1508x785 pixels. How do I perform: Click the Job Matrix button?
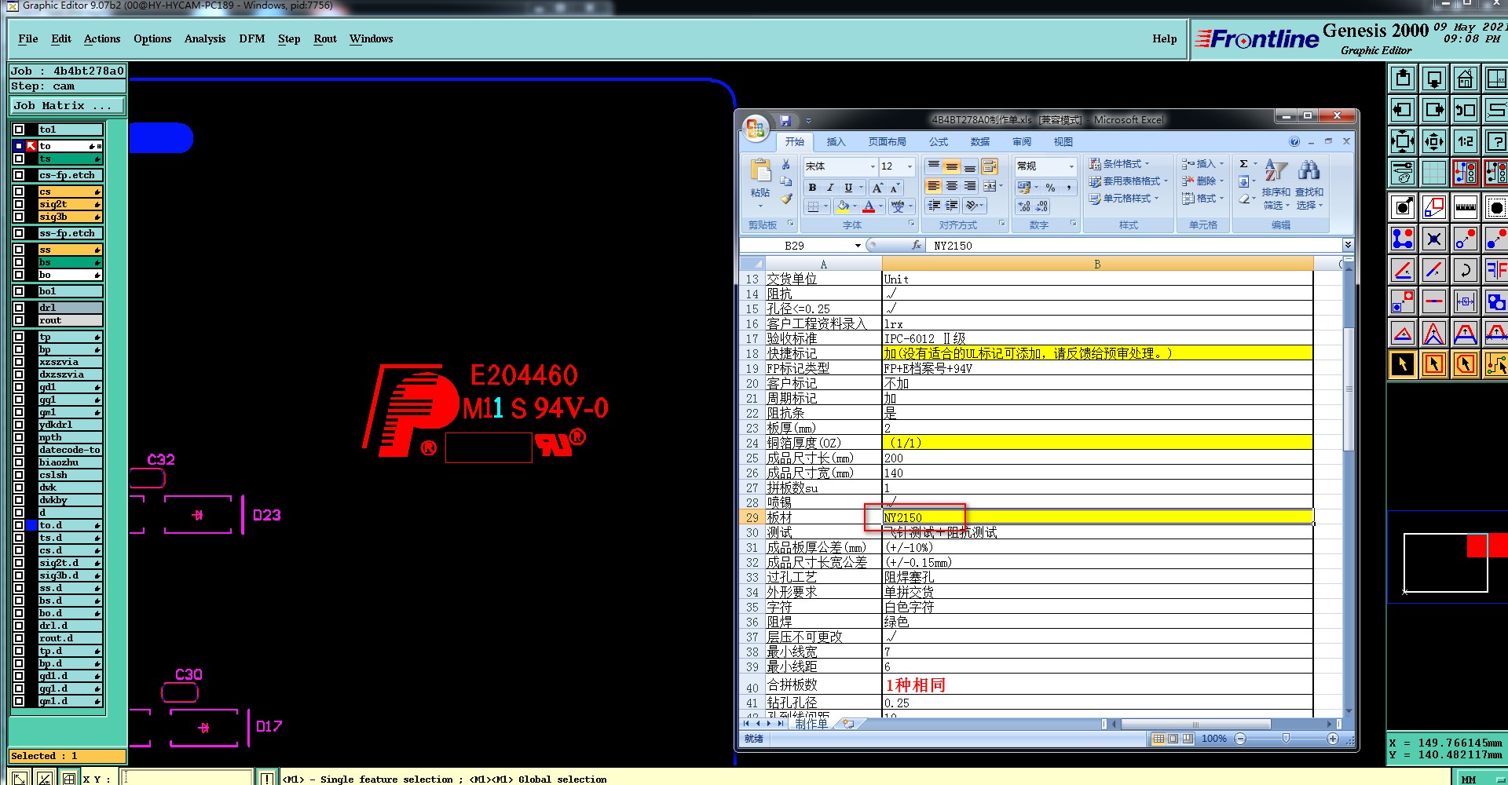pos(67,105)
